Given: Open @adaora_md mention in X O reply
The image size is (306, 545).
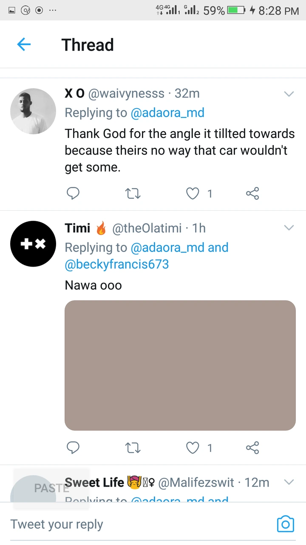Looking at the screenshot, I should (x=167, y=113).
